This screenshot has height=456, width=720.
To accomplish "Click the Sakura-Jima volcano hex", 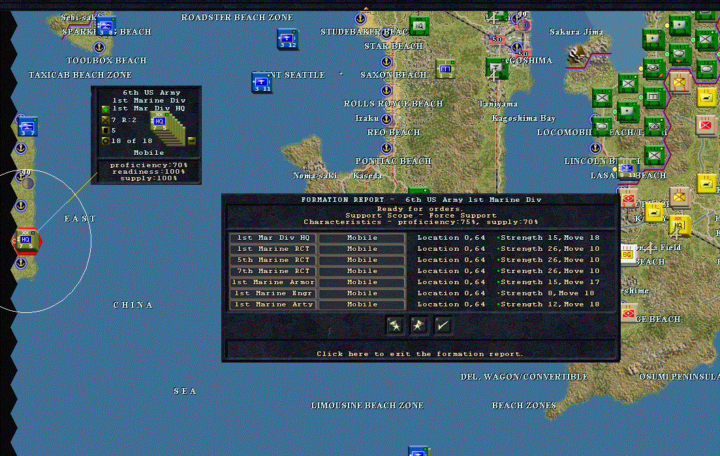I will point(580,54).
